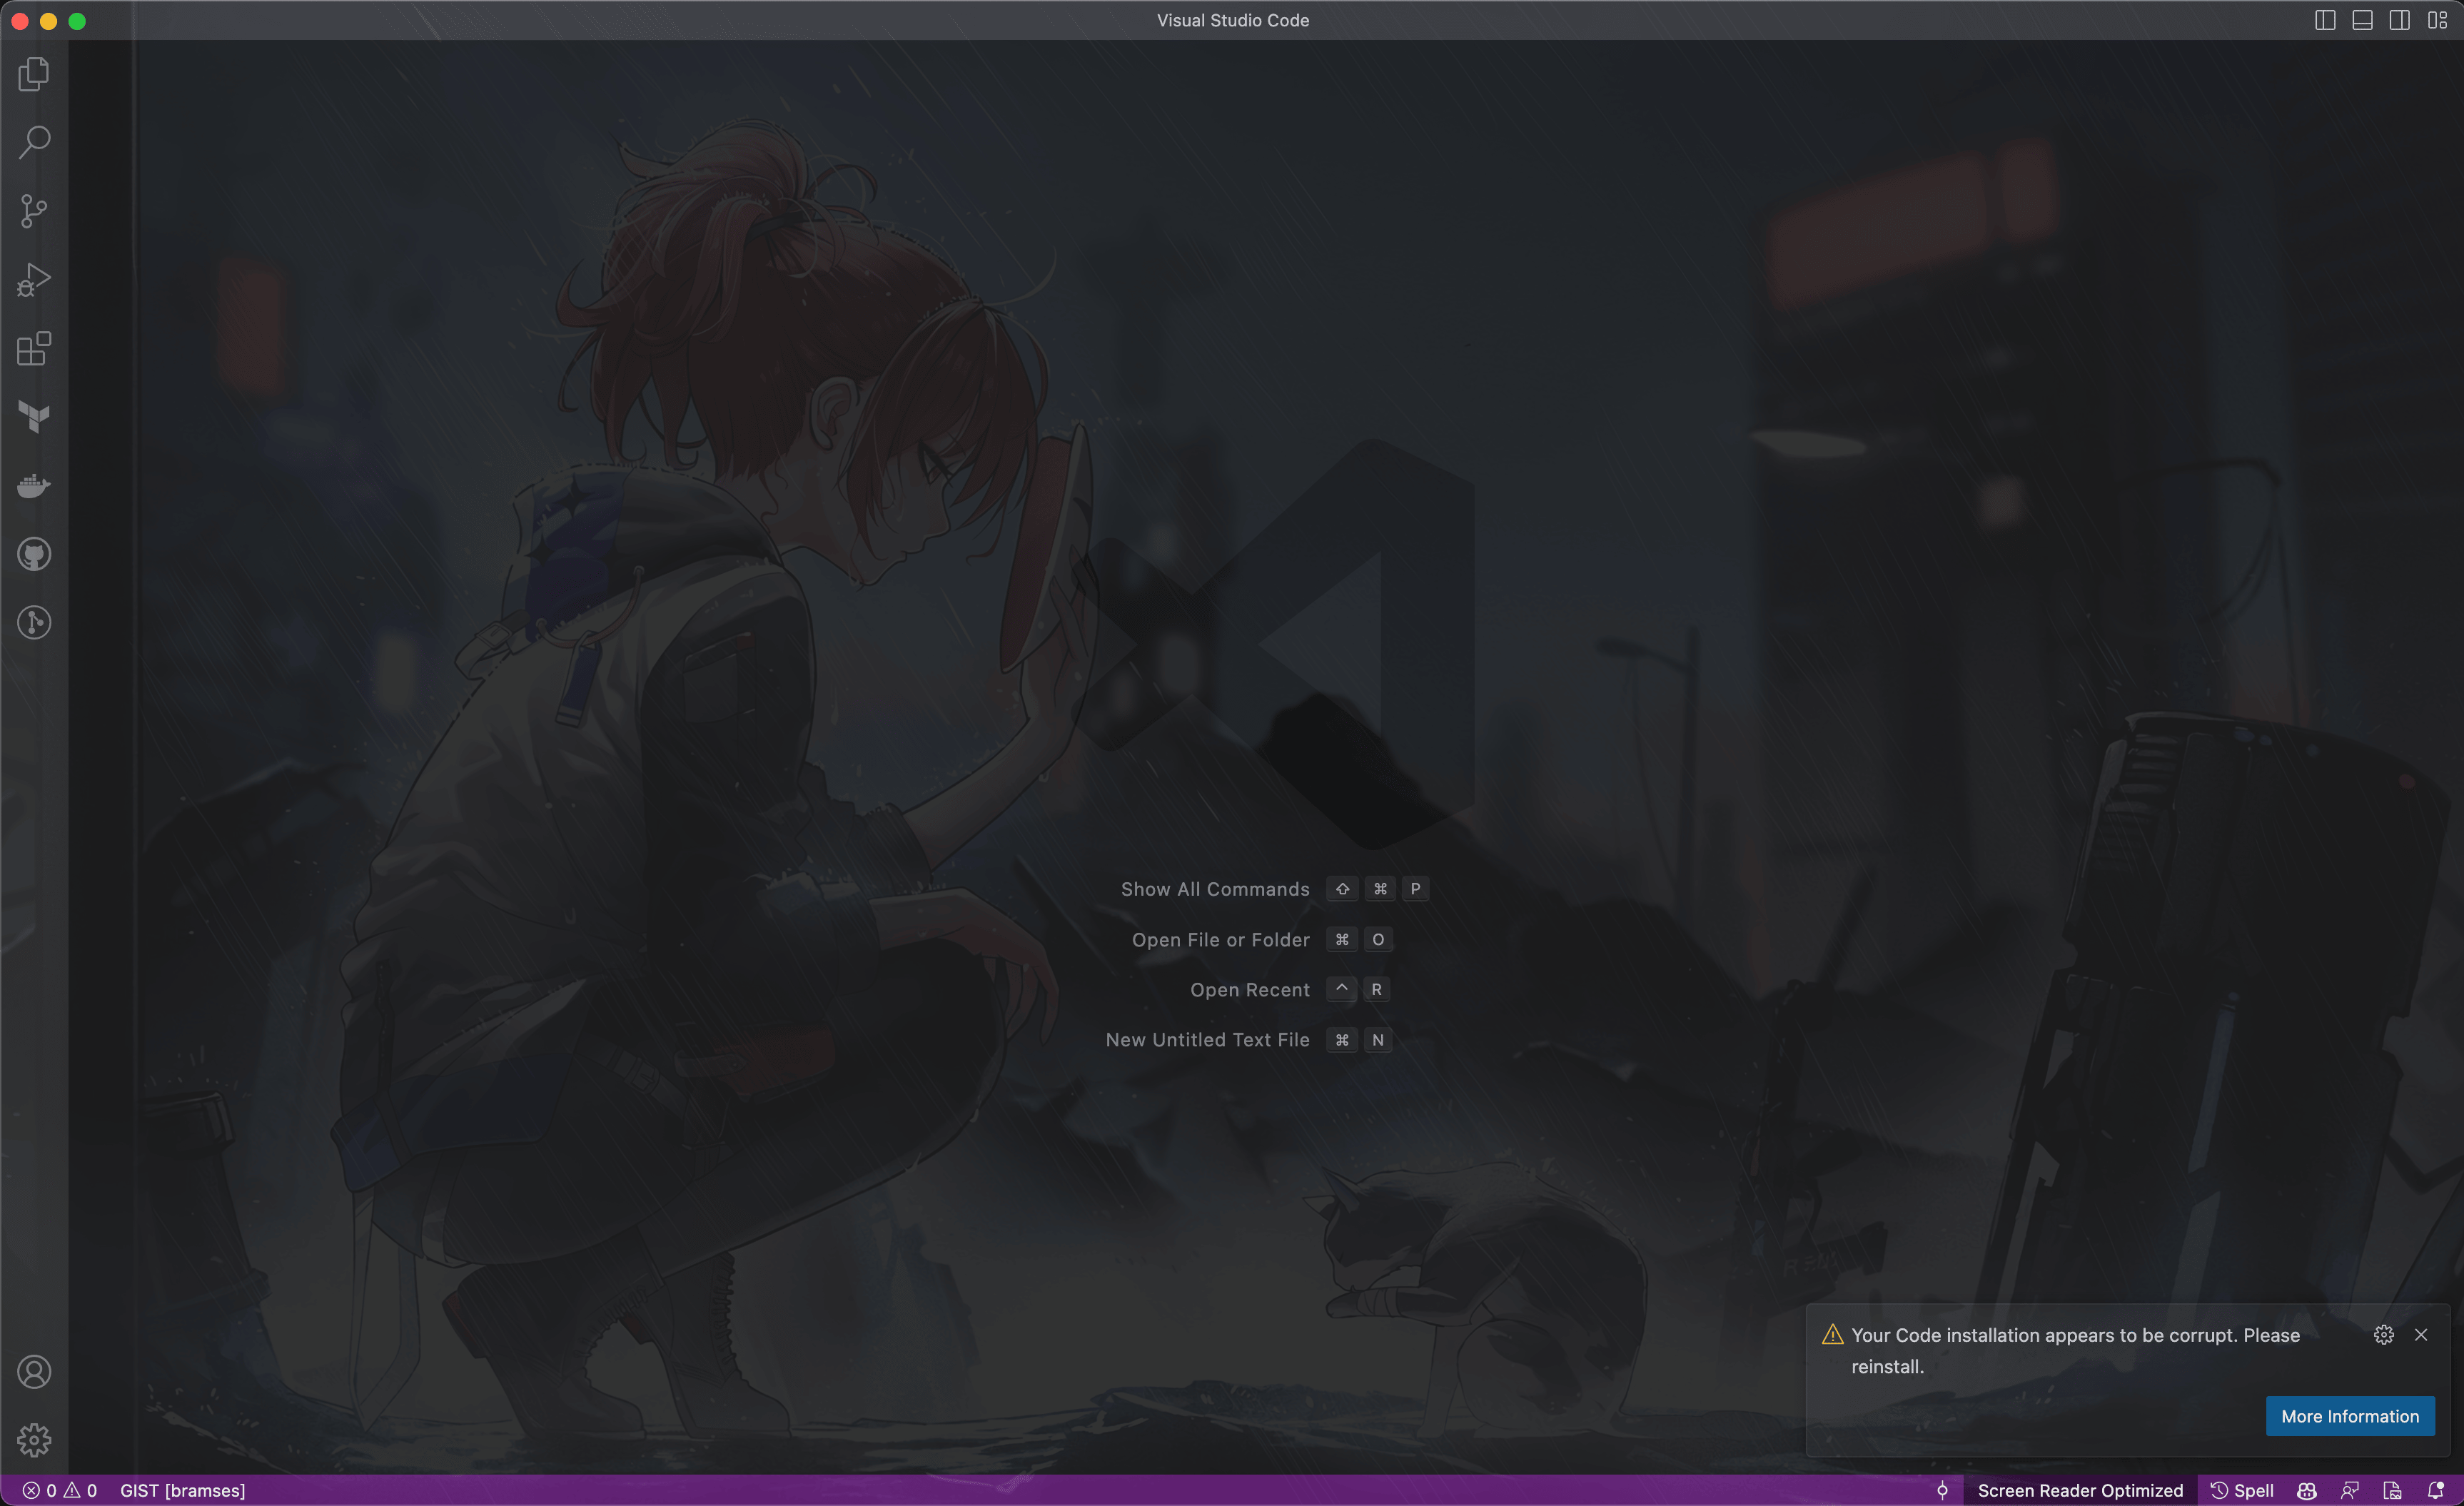This screenshot has height=1506, width=2464.
Task: Open the Accounts menu
Action: click(34, 1372)
